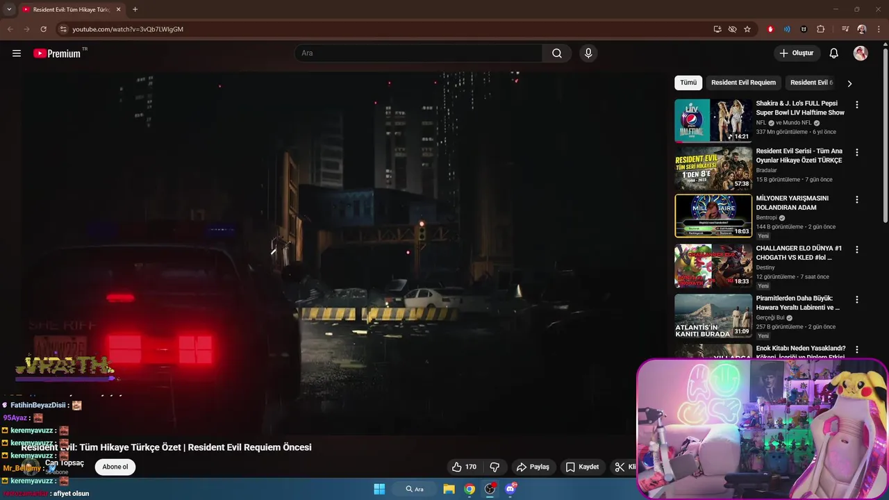Dislike the Resident Evil video
The width and height of the screenshot is (889, 500).
point(495,467)
